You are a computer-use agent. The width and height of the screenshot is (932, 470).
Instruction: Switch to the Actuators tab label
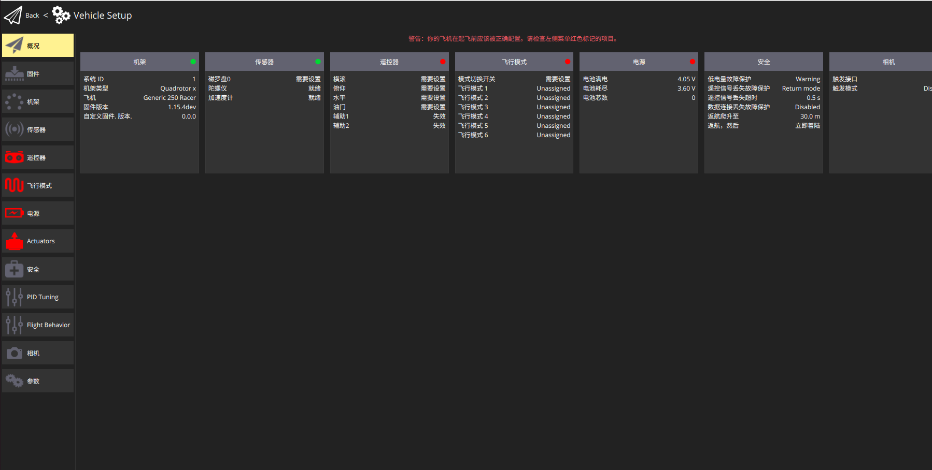tap(41, 241)
